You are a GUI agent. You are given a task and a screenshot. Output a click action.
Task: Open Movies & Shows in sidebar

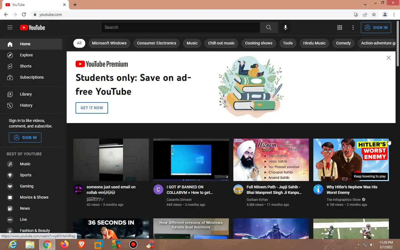pos(31,197)
